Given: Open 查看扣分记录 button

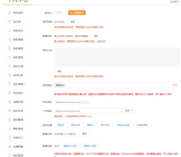Looking at the screenshot, I should (70, 146).
